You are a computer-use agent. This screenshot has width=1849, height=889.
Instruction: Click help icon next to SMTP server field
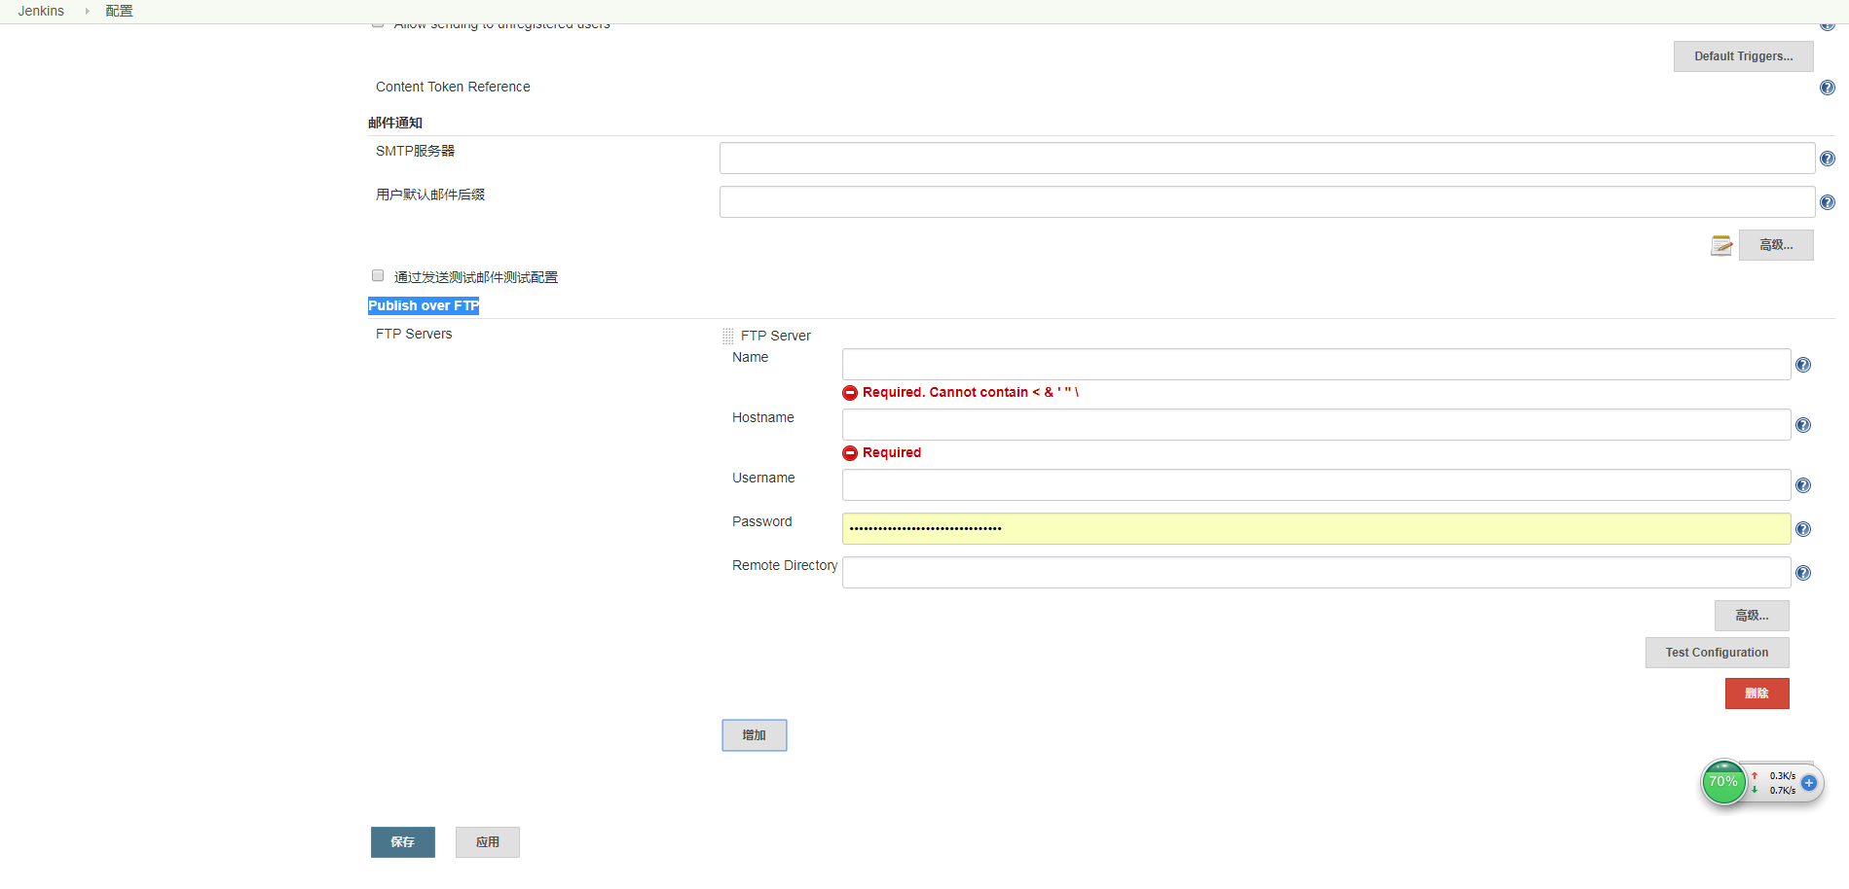[x=1827, y=159]
